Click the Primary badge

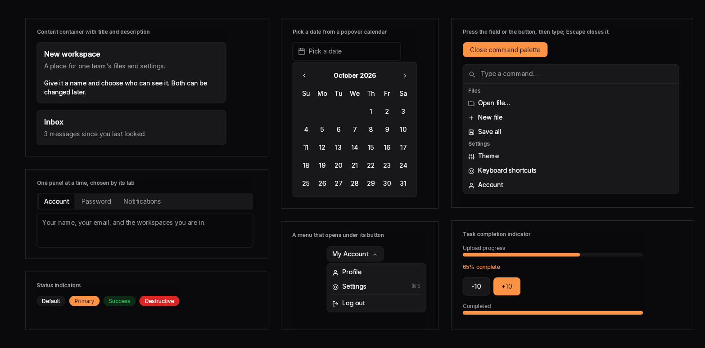pyautogui.click(x=85, y=301)
